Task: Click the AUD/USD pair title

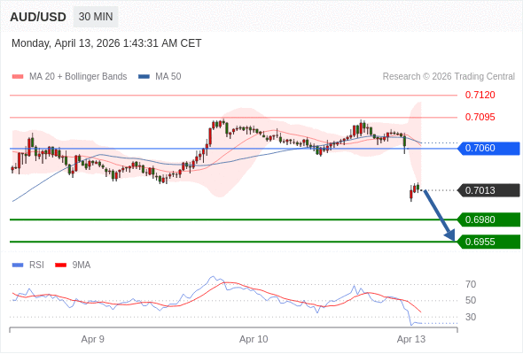Action: tap(38, 17)
